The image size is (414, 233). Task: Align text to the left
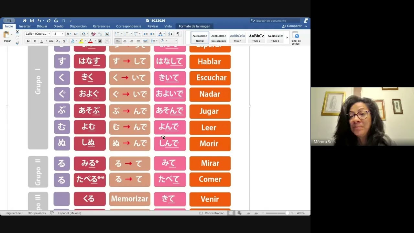tap(118, 41)
